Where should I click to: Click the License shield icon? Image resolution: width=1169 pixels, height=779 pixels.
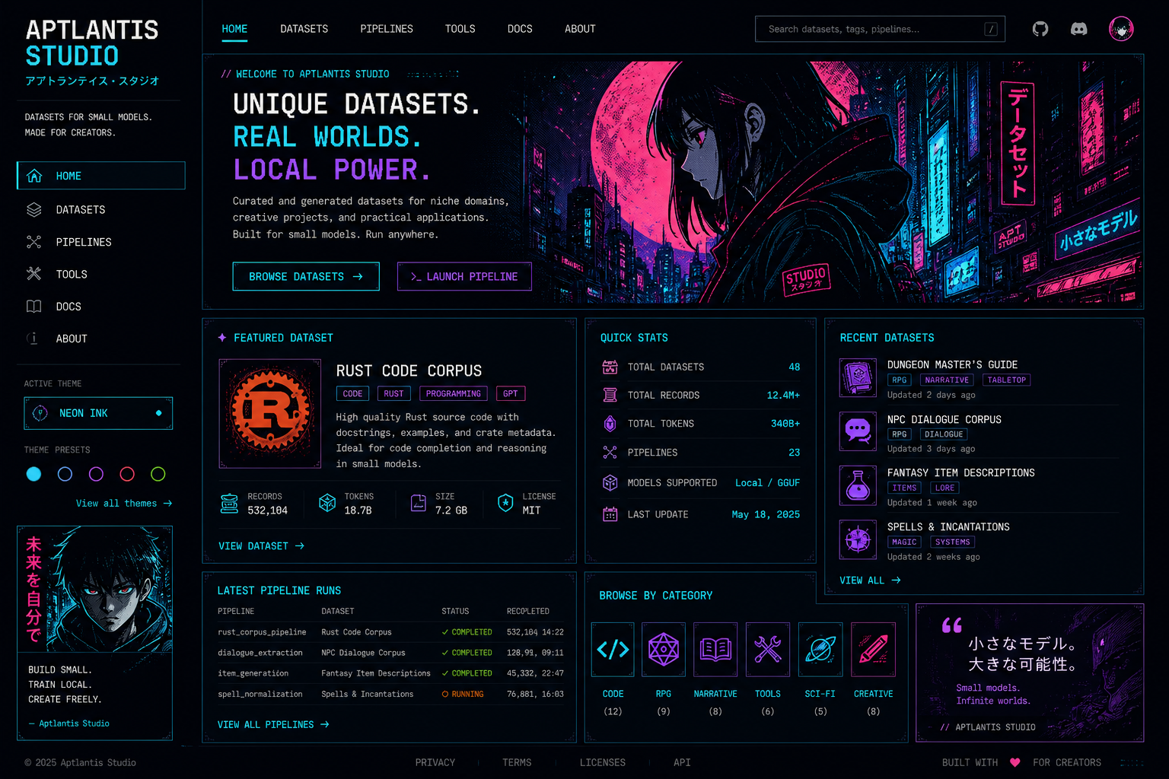coord(505,502)
